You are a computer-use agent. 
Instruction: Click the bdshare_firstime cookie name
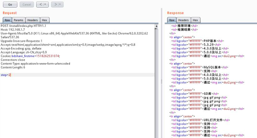23,56
